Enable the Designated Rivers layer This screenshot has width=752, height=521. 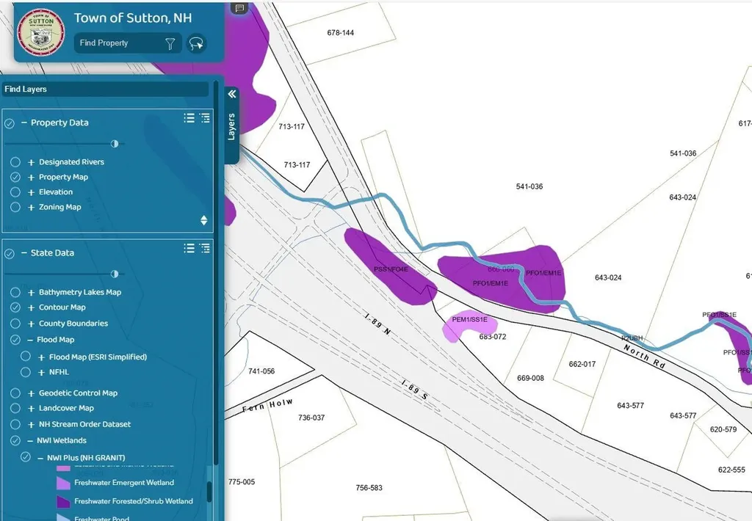click(15, 162)
